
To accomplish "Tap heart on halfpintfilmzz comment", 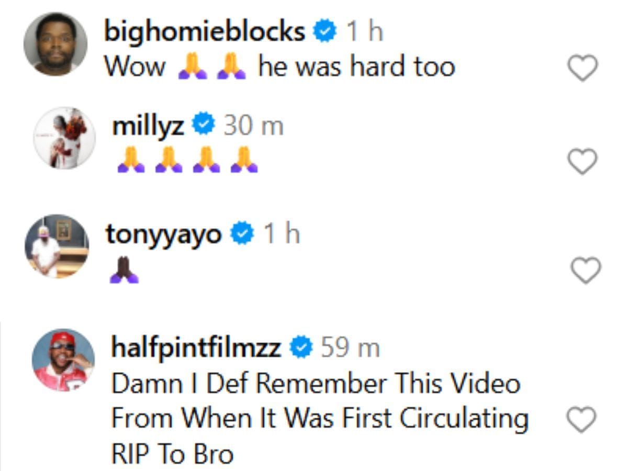I will 581,419.
